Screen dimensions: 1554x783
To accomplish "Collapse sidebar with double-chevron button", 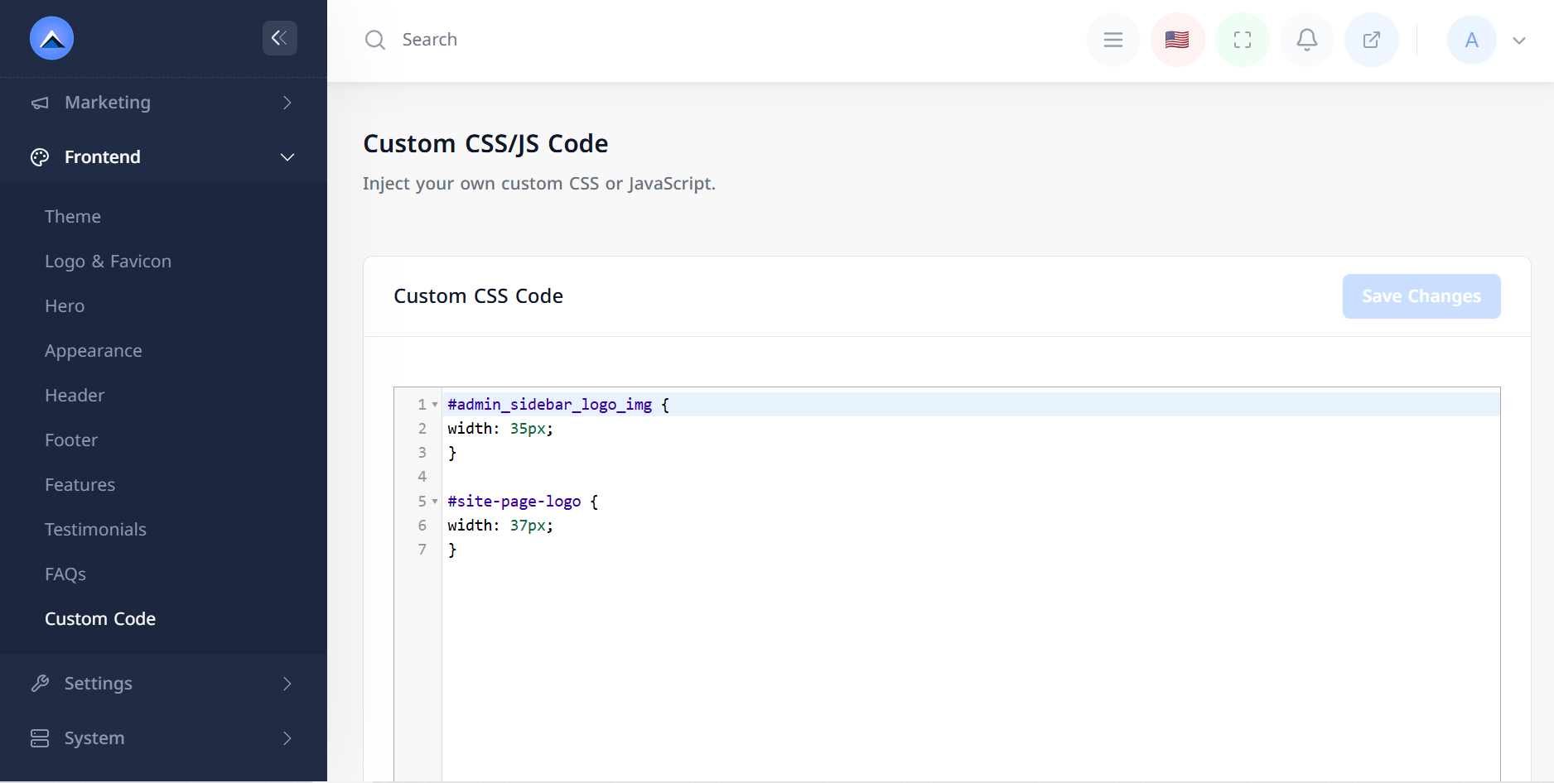I will tap(279, 38).
